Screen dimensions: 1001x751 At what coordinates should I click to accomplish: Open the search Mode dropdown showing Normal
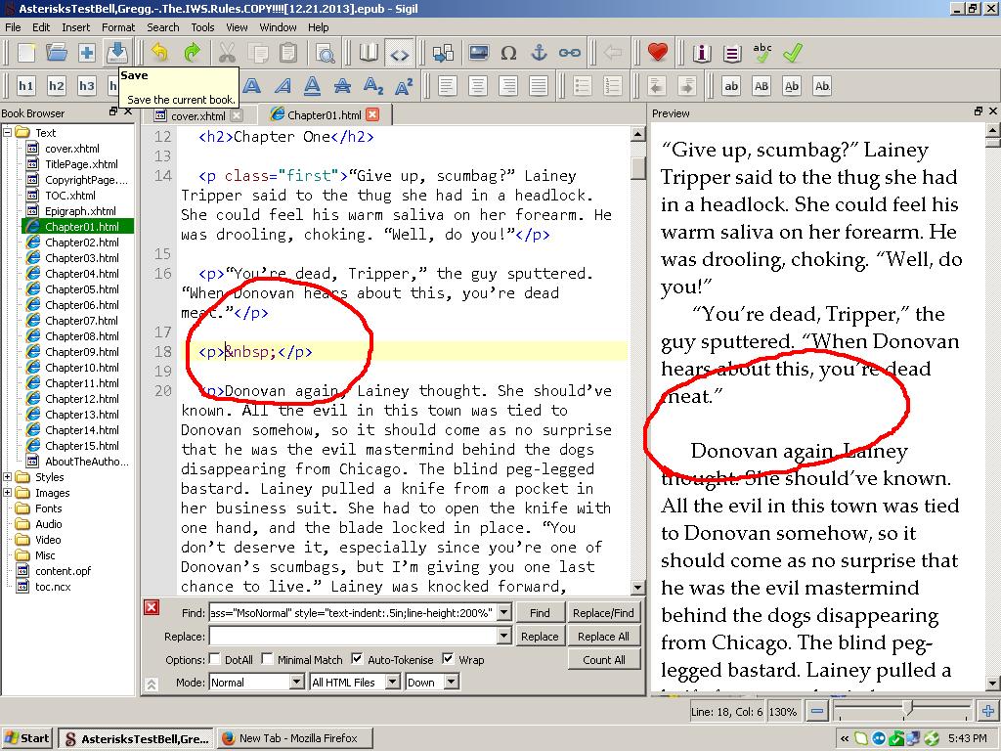point(256,682)
